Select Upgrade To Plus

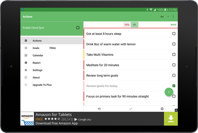[x=52, y=85]
